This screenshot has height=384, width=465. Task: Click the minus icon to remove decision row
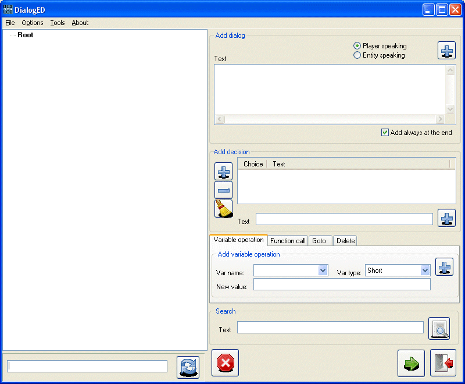tap(223, 190)
